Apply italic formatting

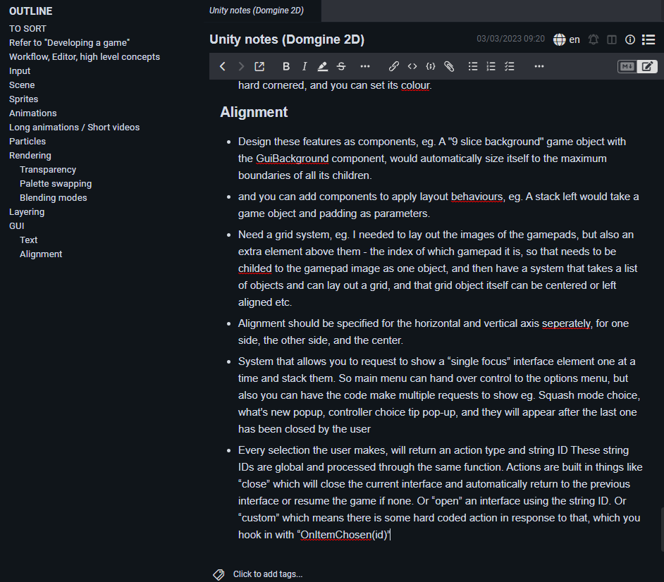click(x=304, y=66)
